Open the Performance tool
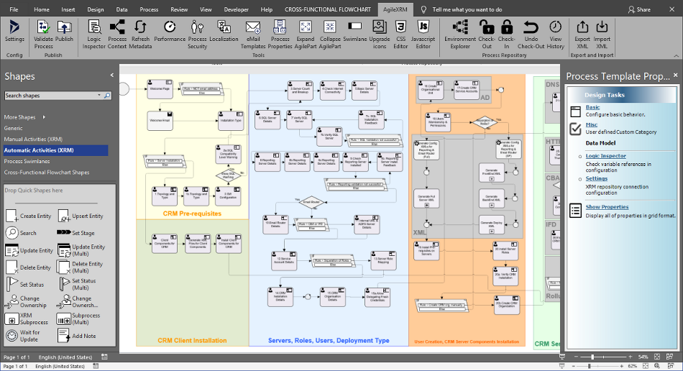The width and height of the screenshot is (683, 371). pyautogui.click(x=170, y=32)
